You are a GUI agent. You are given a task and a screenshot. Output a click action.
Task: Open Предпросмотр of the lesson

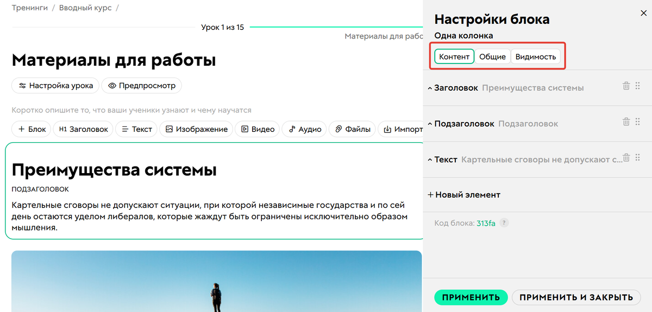click(x=142, y=85)
